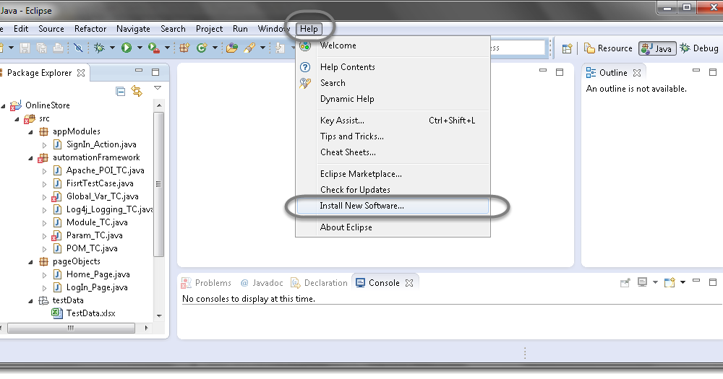723x379 pixels.
Task: Open the Run toolbar dropdown arrow
Action: pos(140,48)
